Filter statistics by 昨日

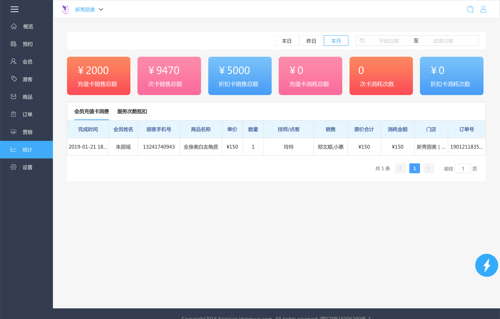(311, 40)
